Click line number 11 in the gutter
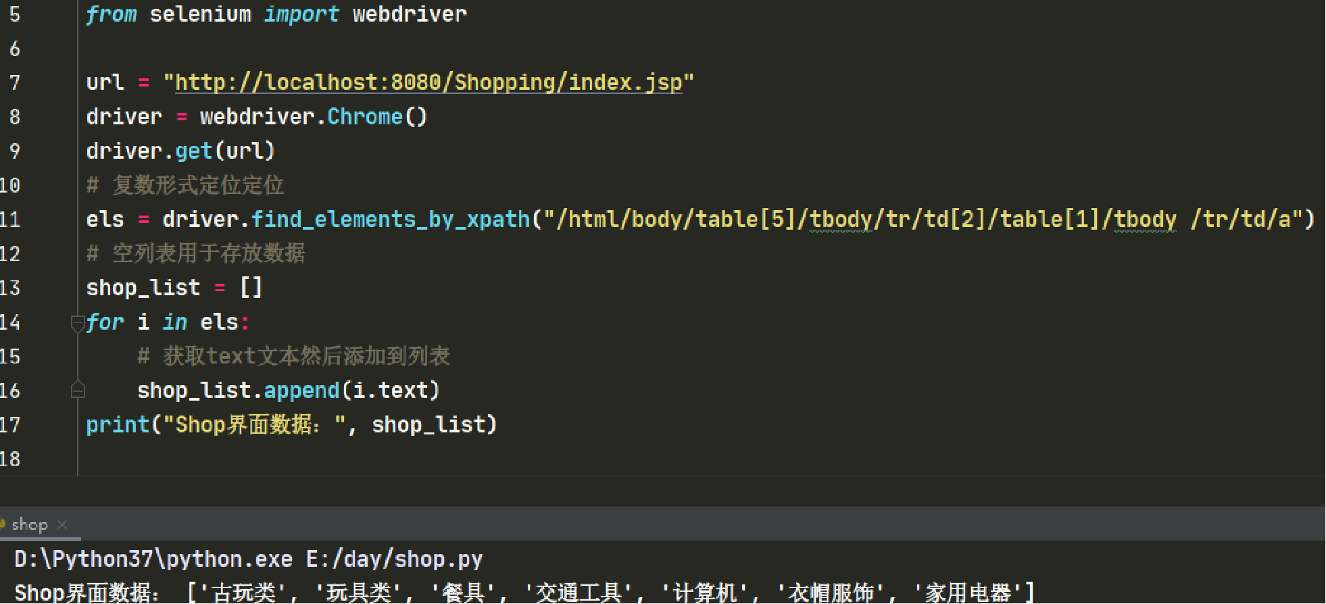 pos(10,220)
